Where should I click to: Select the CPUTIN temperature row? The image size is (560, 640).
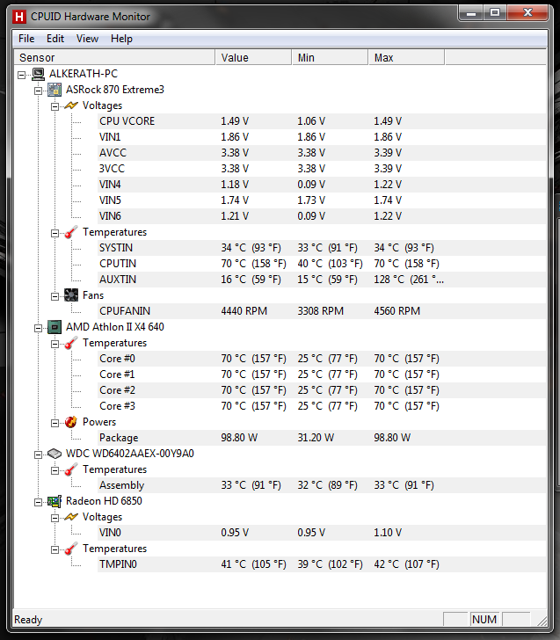(x=322, y=264)
